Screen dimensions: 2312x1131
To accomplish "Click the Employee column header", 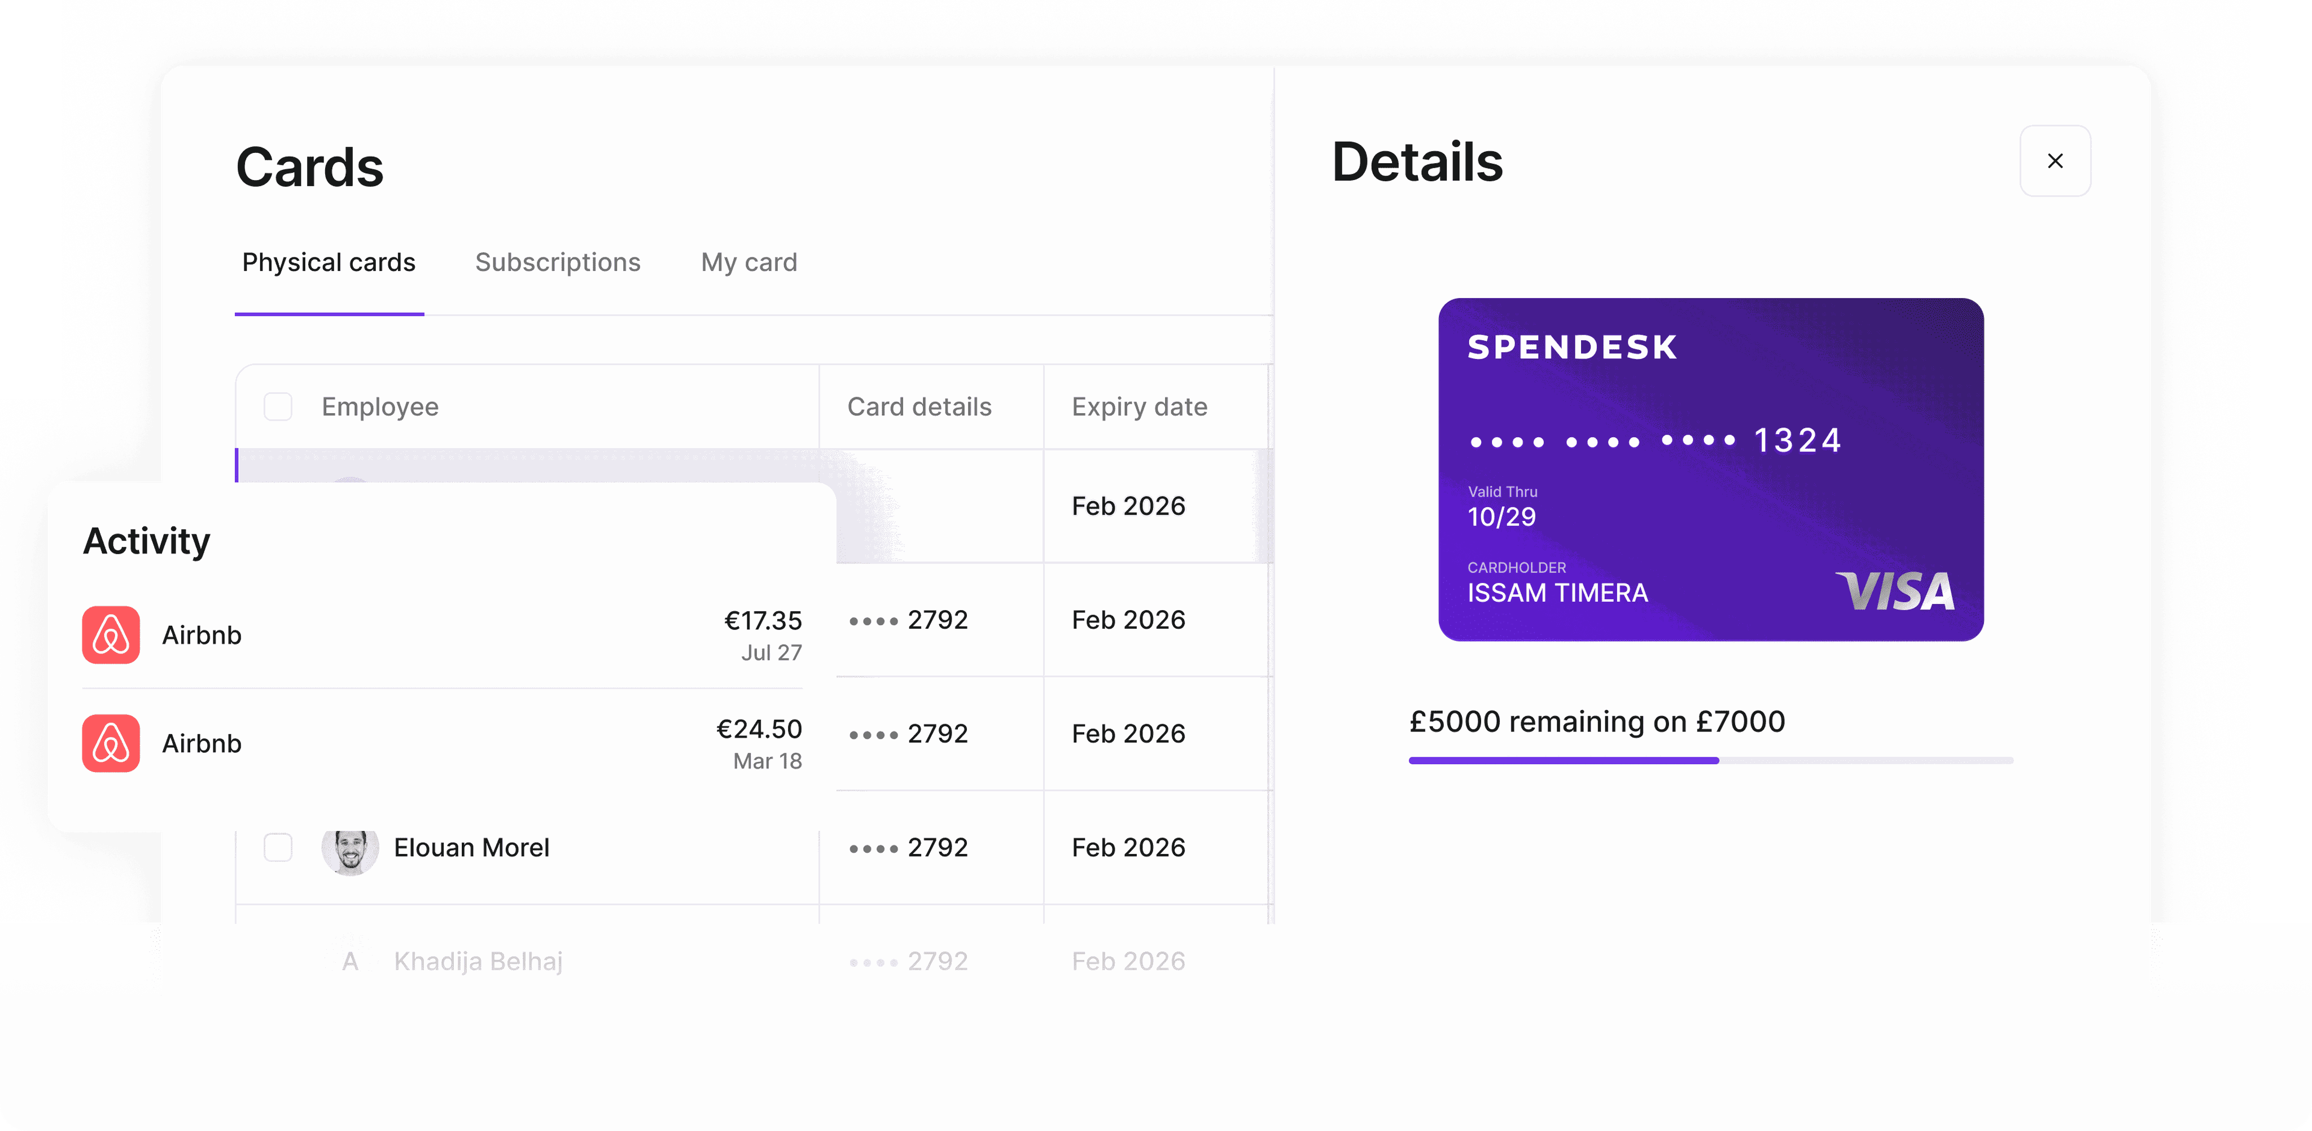I will coord(380,406).
